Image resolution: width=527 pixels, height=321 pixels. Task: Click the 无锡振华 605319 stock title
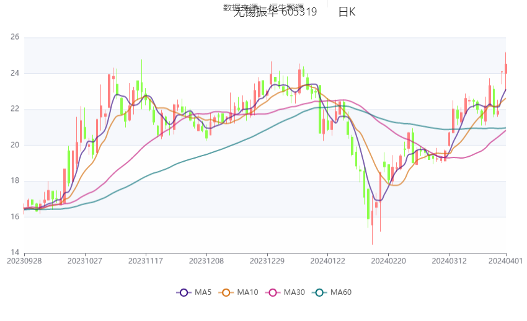point(275,12)
